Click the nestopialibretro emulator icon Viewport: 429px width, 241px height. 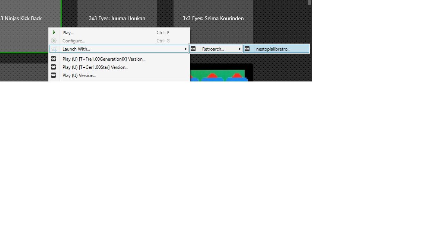247,49
